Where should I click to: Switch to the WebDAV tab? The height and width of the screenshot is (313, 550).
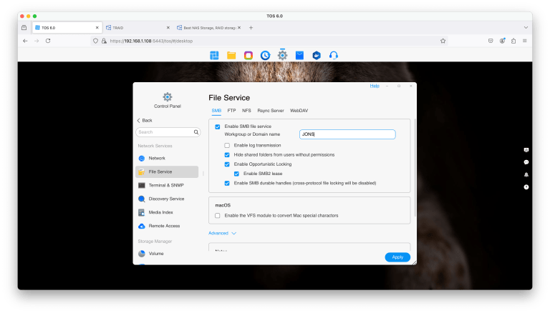coord(299,111)
